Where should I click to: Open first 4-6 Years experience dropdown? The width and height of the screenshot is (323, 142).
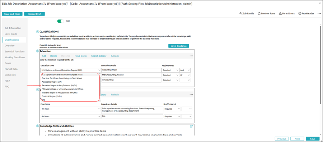tap(70, 109)
